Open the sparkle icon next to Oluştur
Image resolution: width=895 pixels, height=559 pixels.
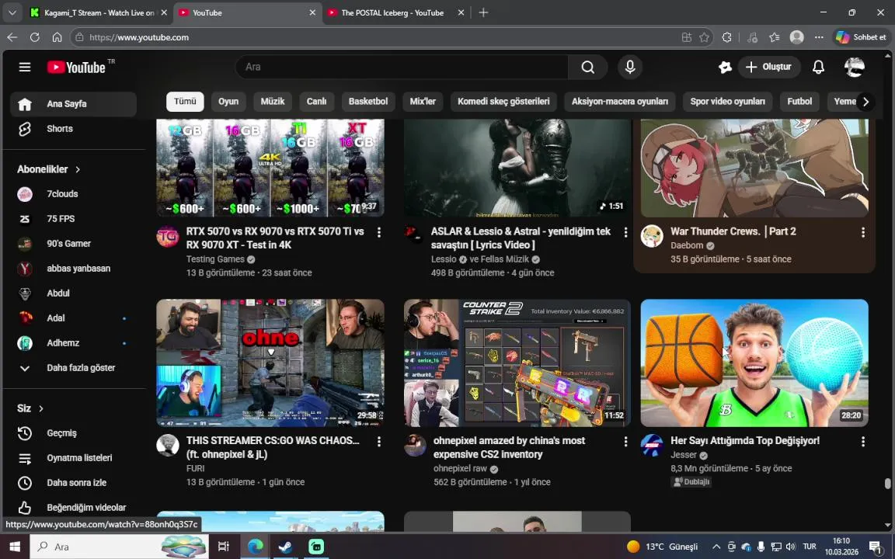tap(725, 68)
